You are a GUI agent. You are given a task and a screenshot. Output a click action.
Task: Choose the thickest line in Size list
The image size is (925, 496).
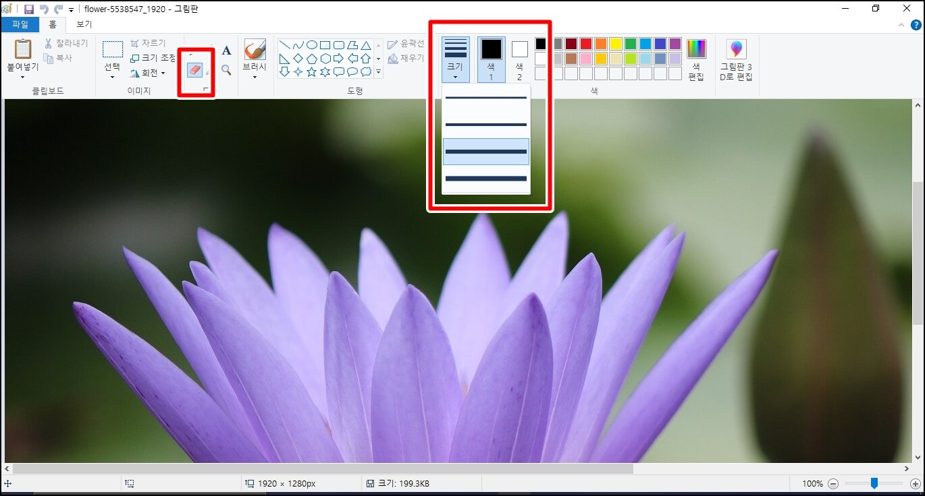pyautogui.click(x=486, y=179)
